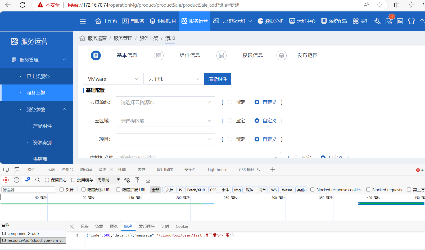Image resolution: width=425 pixels, height=250 pixels.
Task: Click the read aloud icon in address bar
Action: point(366,5)
